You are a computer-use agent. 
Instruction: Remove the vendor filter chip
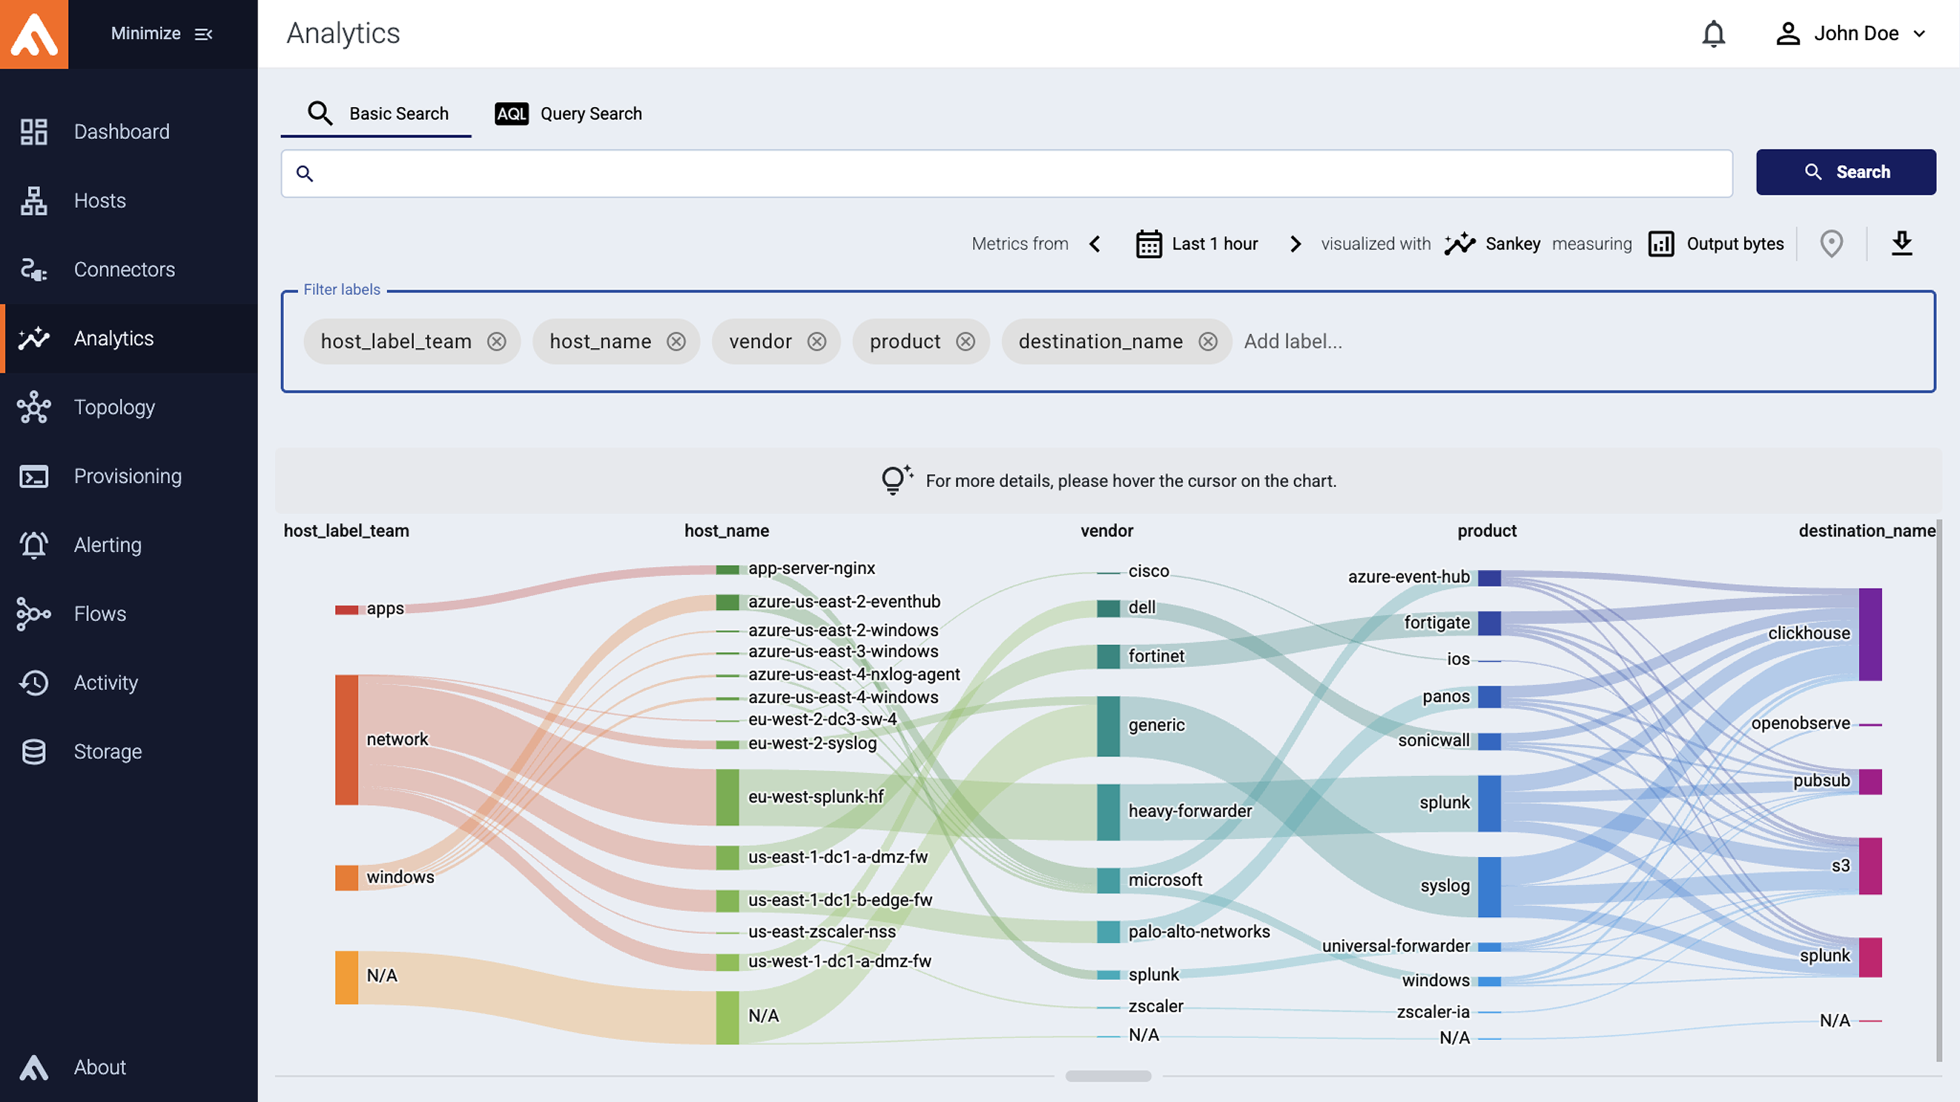click(x=816, y=342)
